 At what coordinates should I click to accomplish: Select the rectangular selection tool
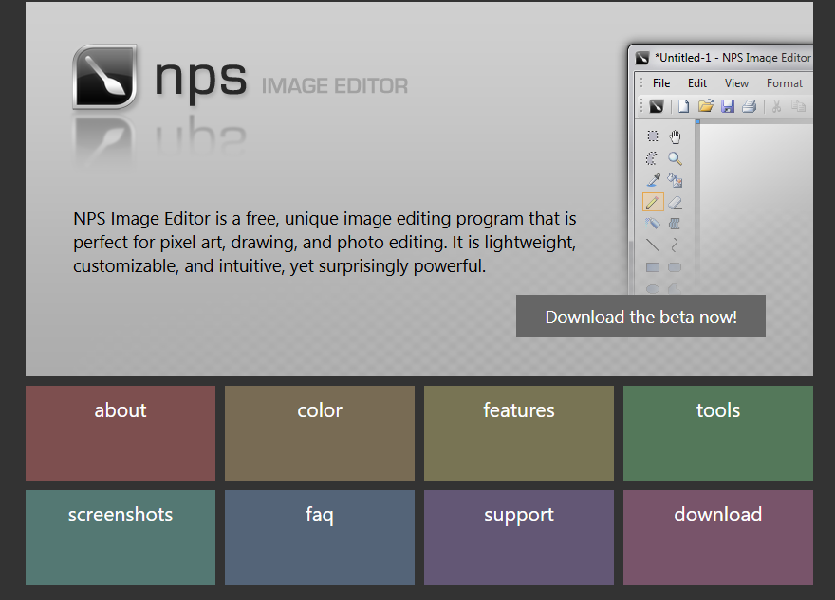click(x=652, y=136)
